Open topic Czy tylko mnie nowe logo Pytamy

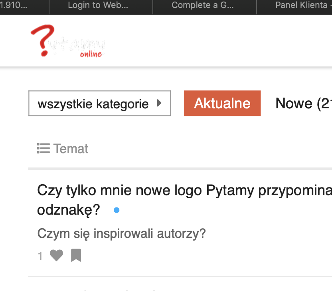pos(184,191)
